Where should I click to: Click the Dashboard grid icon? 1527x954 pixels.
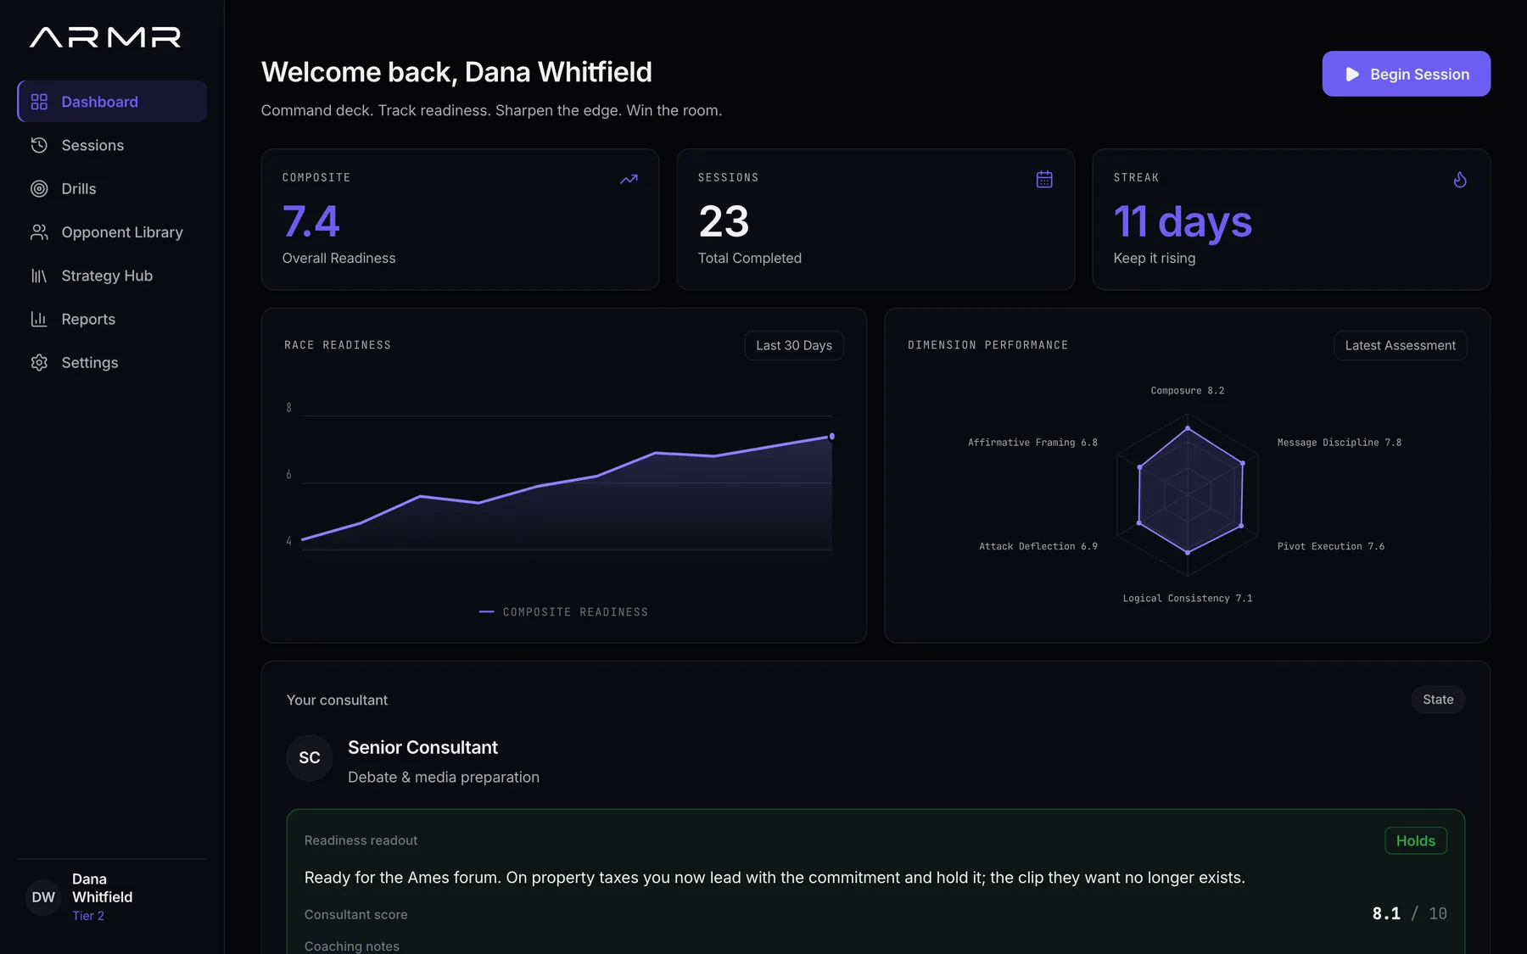(39, 102)
